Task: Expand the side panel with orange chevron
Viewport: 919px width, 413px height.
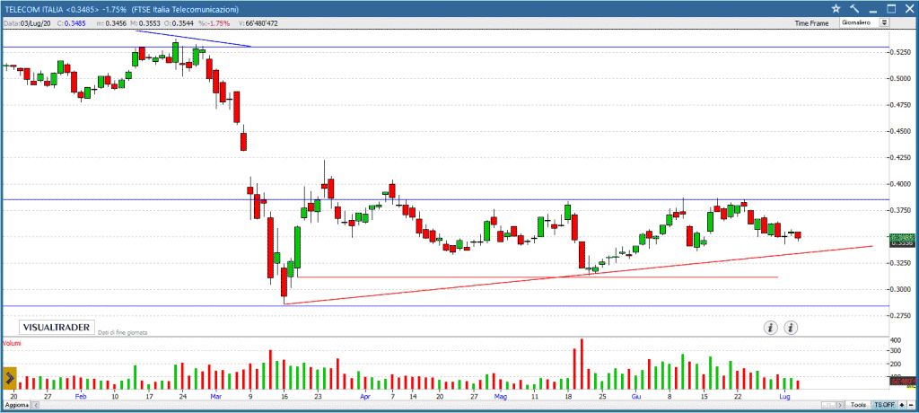Action: 9,378
